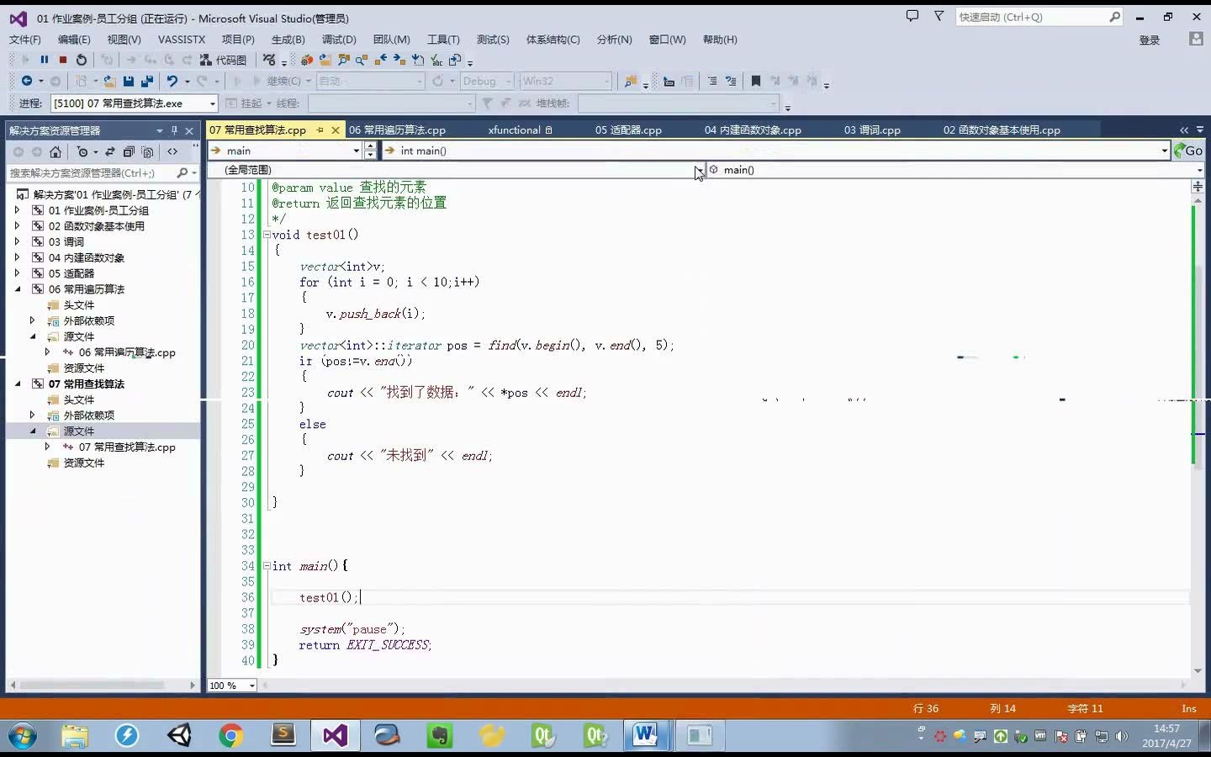Switch to the 05 适配器.cpp tab
This screenshot has width=1211, height=757.
[x=628, y=130]
